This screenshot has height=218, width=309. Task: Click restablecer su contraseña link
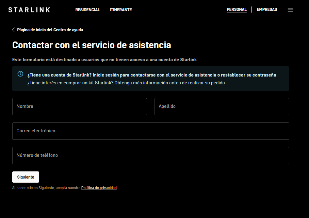[x=248, y=74]
